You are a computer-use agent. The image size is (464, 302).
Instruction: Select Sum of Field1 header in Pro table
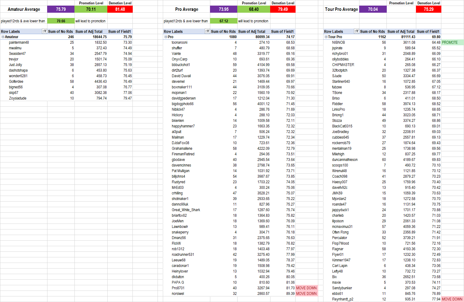[282, 31]
